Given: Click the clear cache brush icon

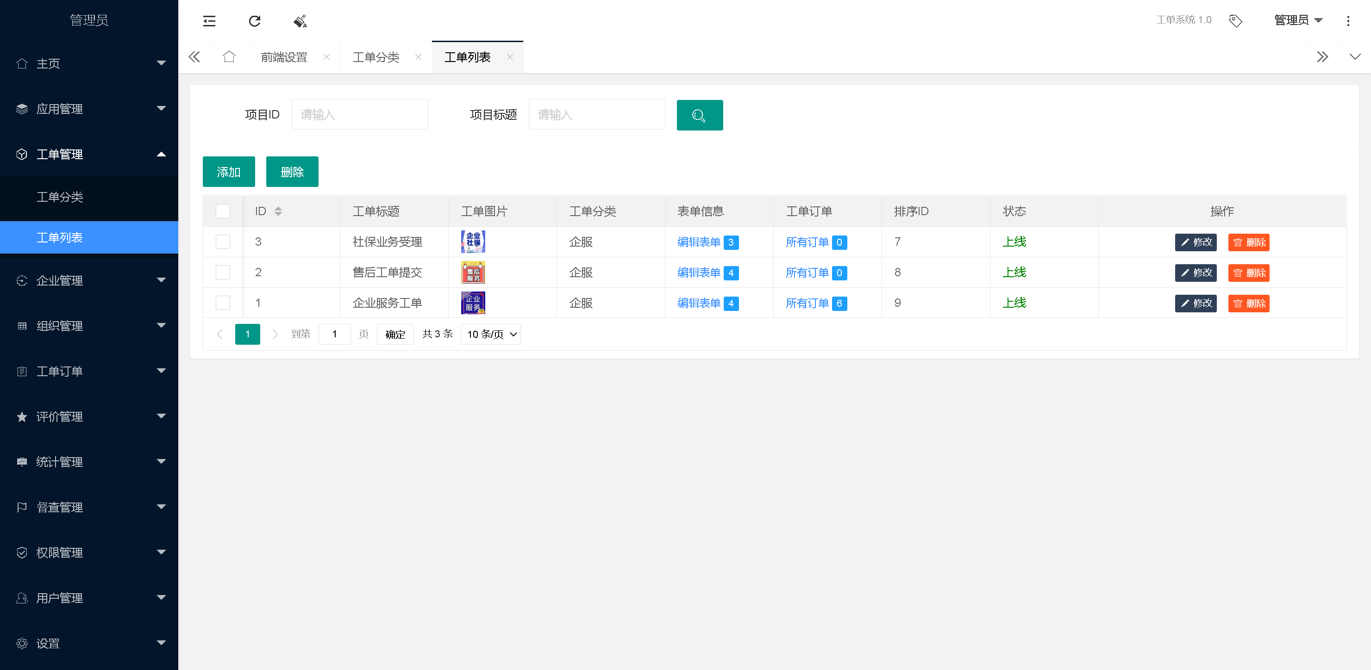Looking at the screenshot, I should pyautogui.click(x=300, y=21).
